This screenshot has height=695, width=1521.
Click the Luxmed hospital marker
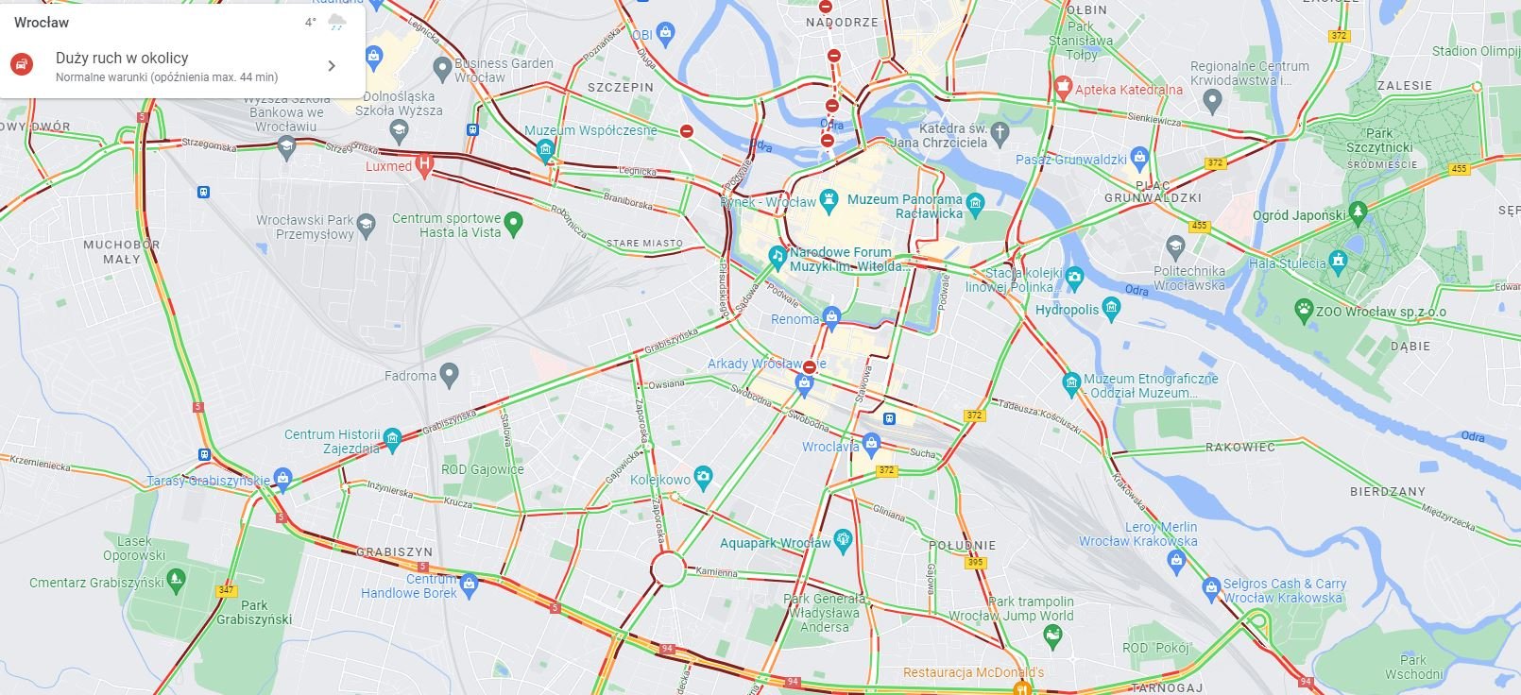click(425, 165)
